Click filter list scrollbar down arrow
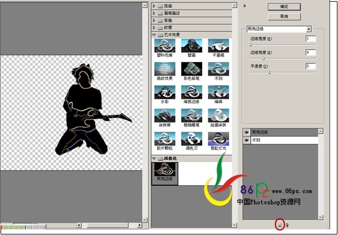Screen dimensions: 338x235 point(235,225)
